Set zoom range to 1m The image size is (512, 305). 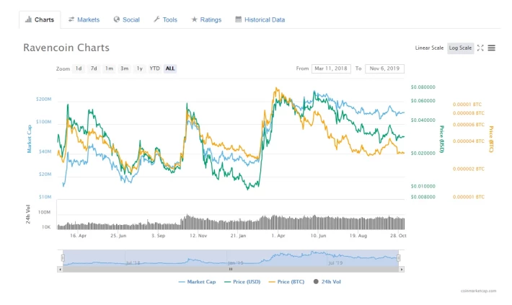[x=109, y=68]
